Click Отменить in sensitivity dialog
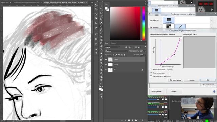Viewport: 217px width, 122px height. click(192, 80)
